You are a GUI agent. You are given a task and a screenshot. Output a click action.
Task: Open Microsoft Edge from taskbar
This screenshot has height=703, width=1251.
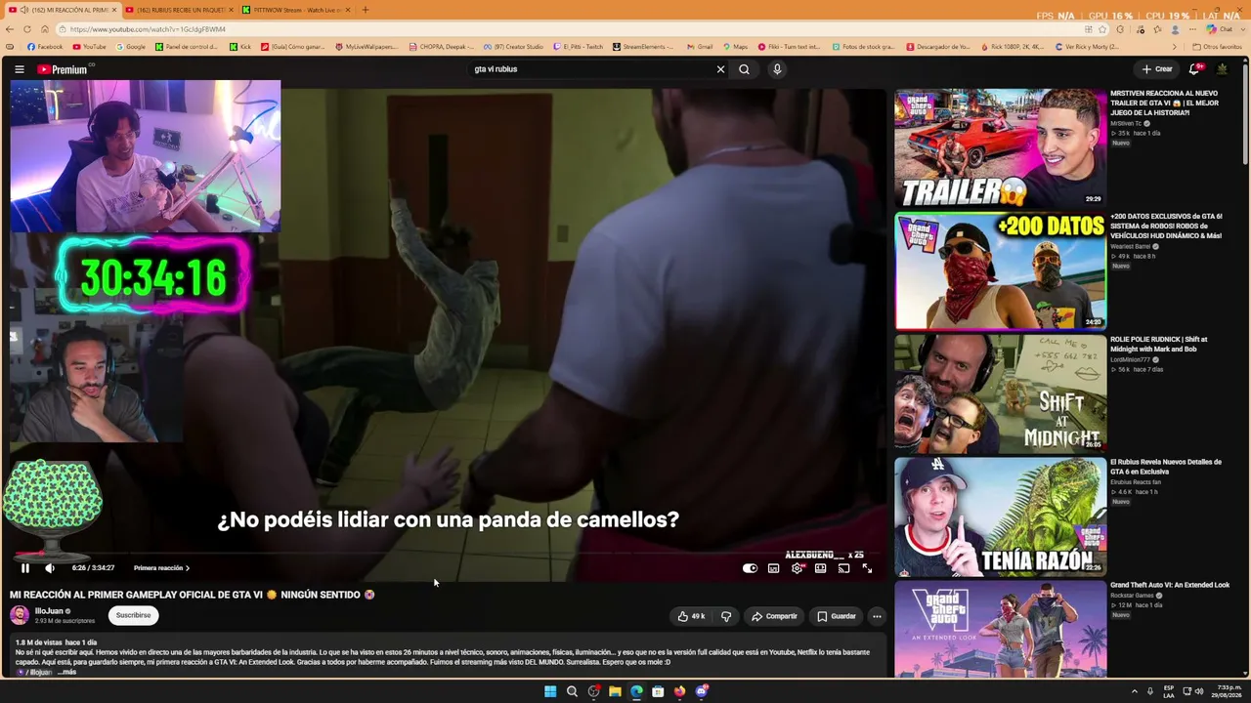(636, 691)
